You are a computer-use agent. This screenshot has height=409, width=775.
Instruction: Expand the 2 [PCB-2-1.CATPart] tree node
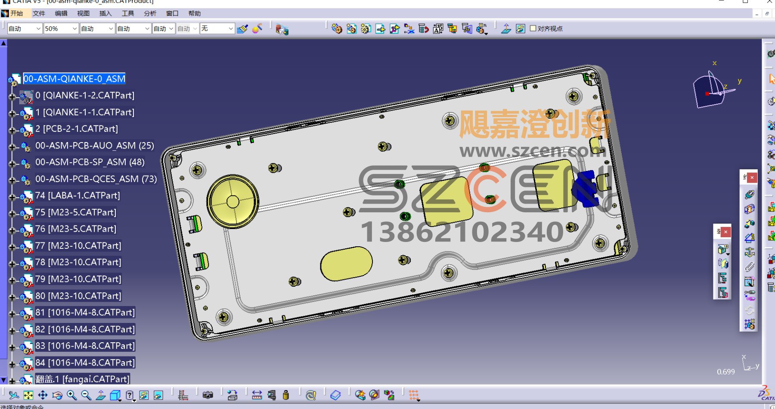[12, 130]
